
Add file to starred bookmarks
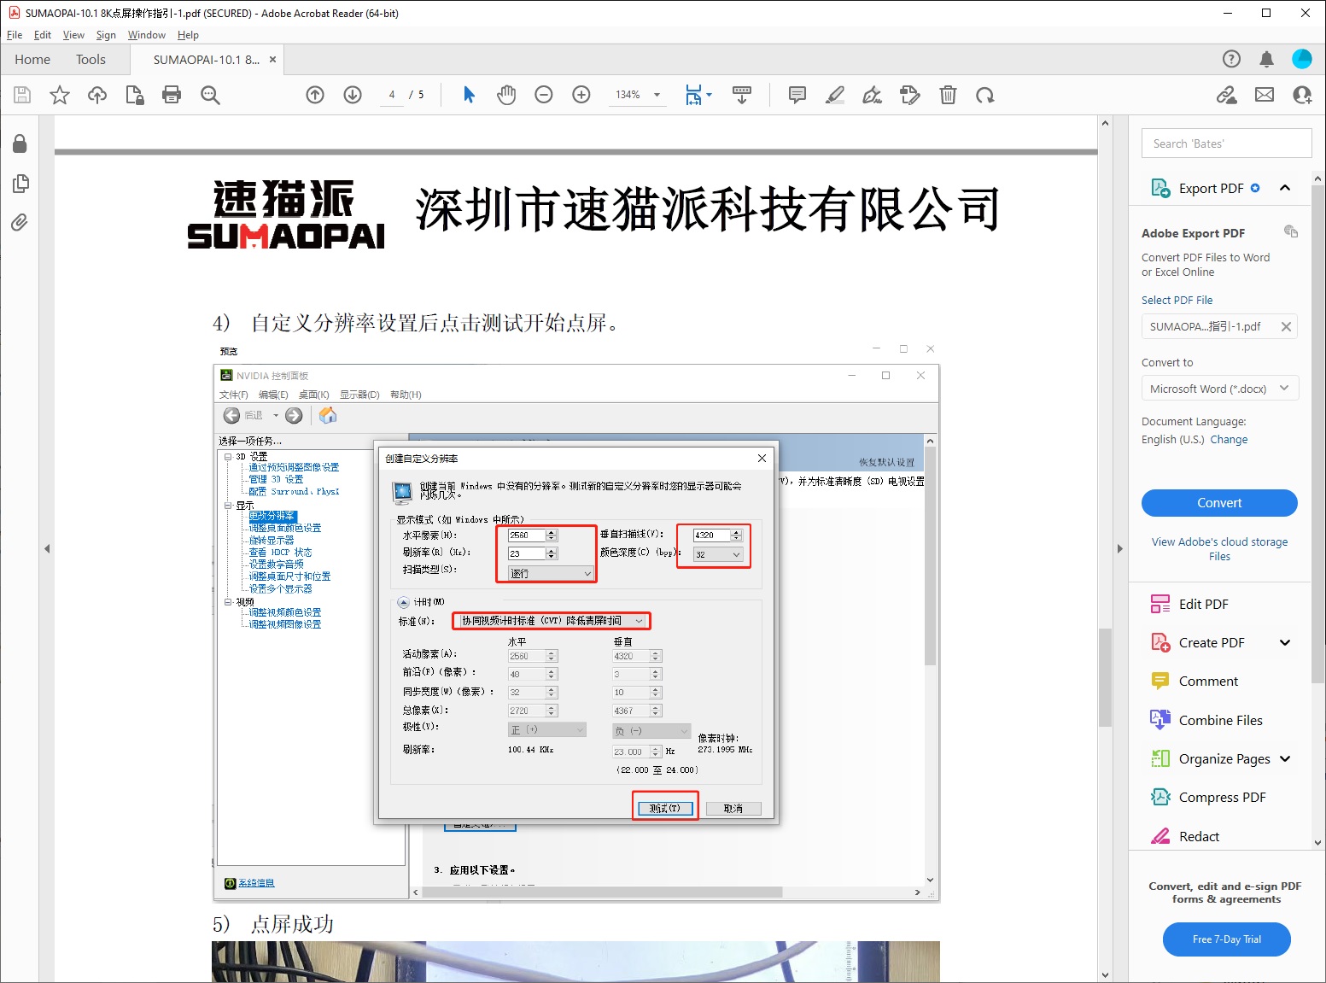60,95
